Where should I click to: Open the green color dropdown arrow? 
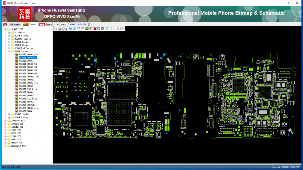tap(91, 29)
